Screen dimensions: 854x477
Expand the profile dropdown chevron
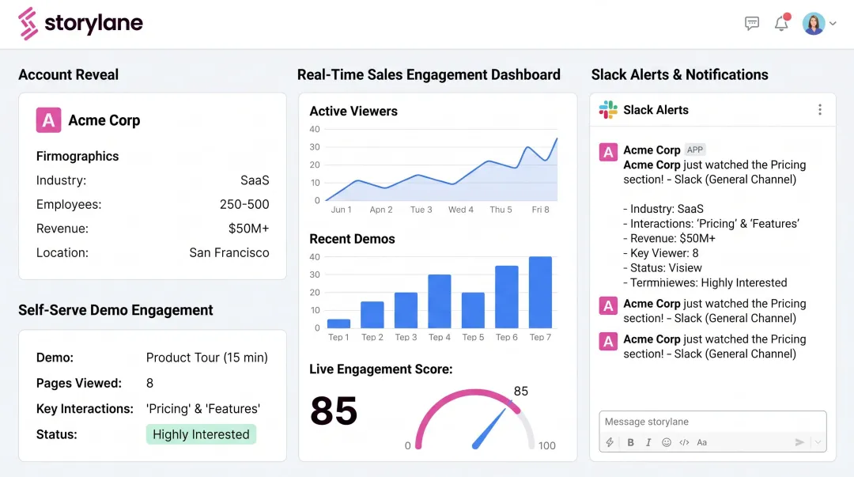click(832, 24)
